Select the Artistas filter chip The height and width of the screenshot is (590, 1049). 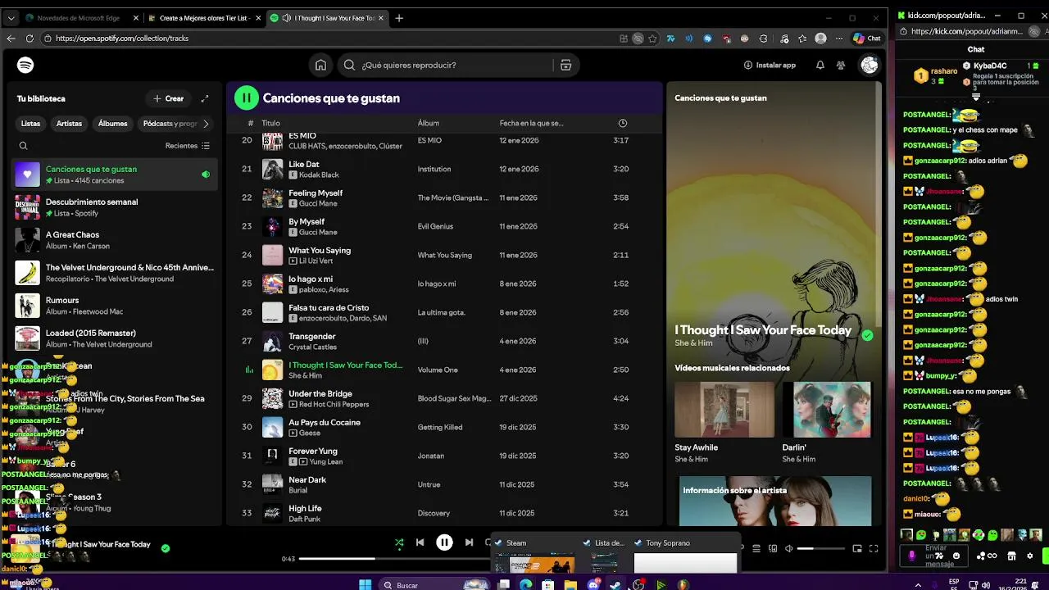(x=69, y=124)
